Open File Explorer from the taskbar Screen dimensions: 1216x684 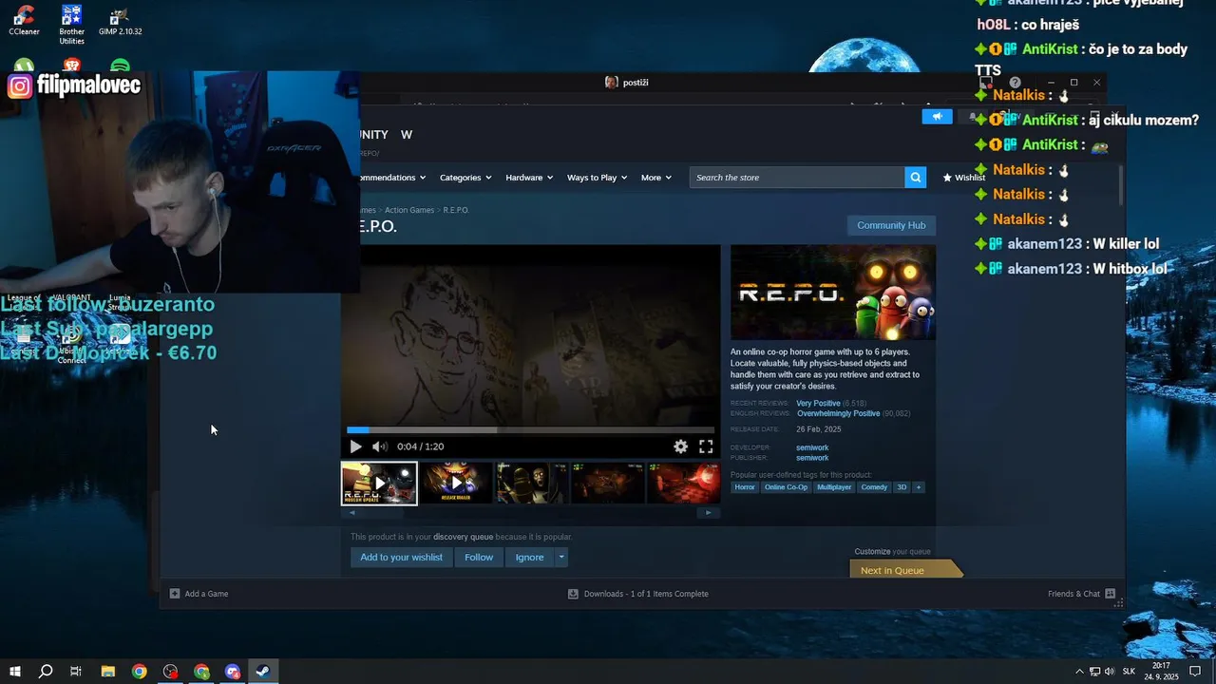107,672
